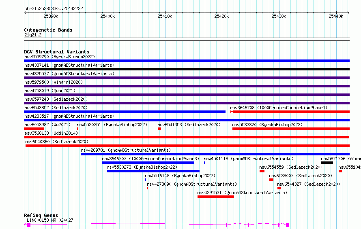Click the red bar of esv3646708

click(290, 112)
